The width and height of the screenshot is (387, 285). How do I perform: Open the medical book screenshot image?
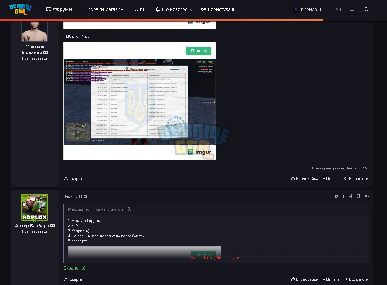click(140, 102)
